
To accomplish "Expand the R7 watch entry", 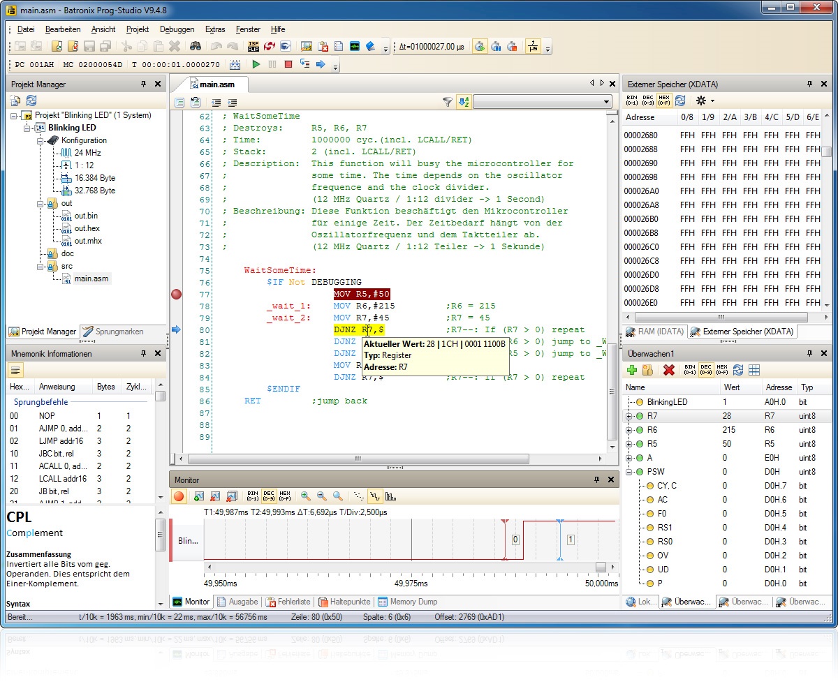I will click(x=628, y=416).
